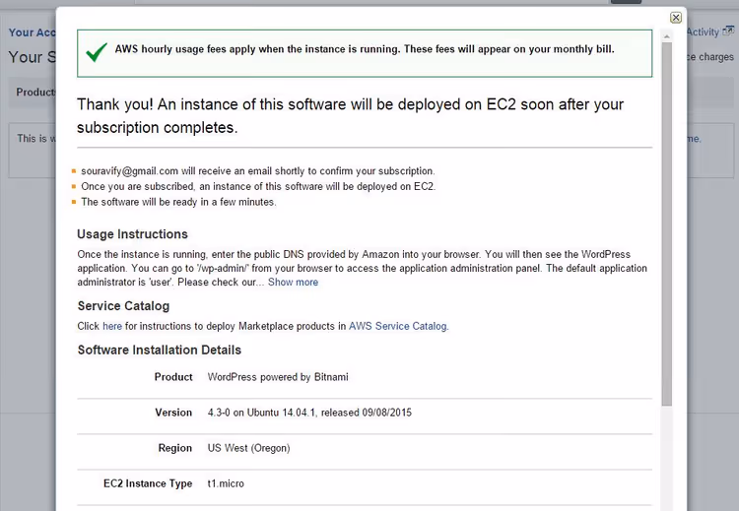This screenshot has width=739, height=511.
Task: Open the 'here' instructions link
Action: [x=112, y=326]
